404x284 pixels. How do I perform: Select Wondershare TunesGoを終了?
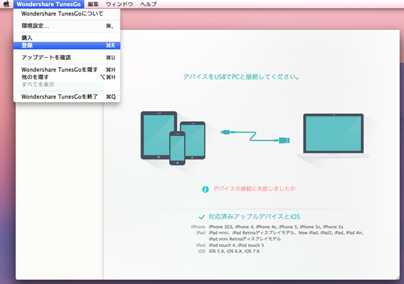point(67,96)
